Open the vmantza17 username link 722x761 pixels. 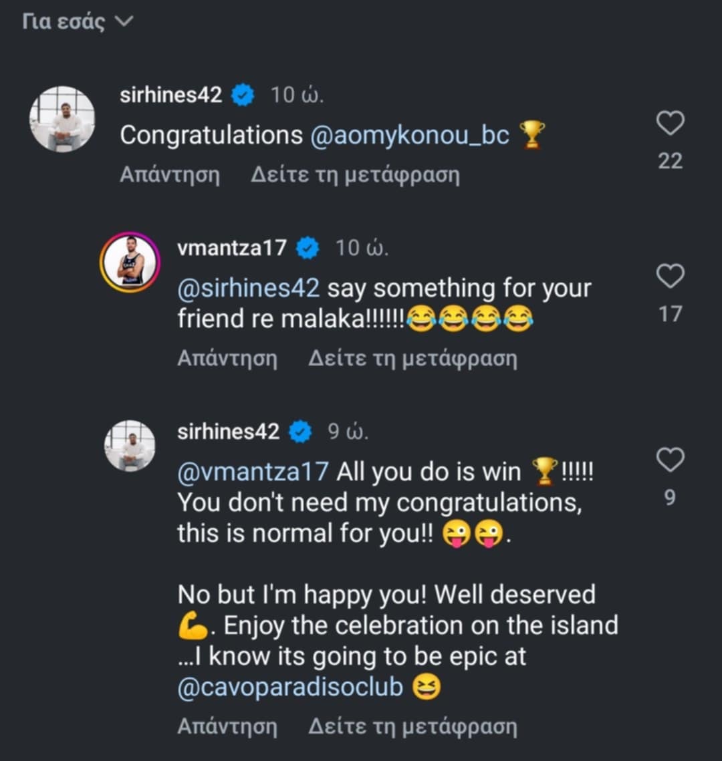(x=231, y=249)
